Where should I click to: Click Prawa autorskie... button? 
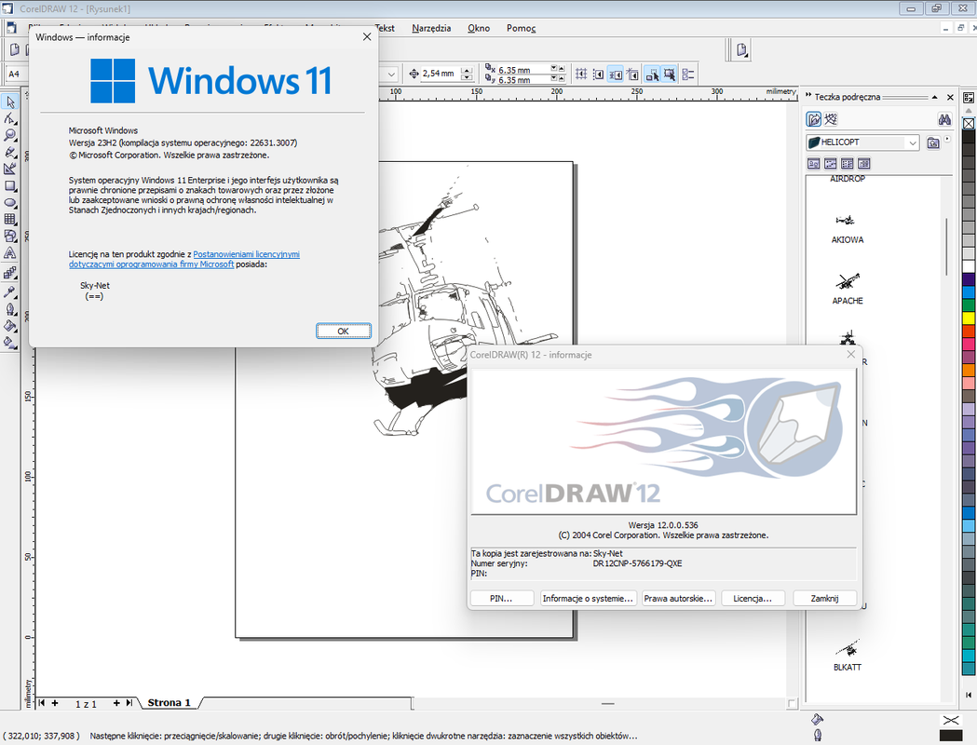coord(678,598)
